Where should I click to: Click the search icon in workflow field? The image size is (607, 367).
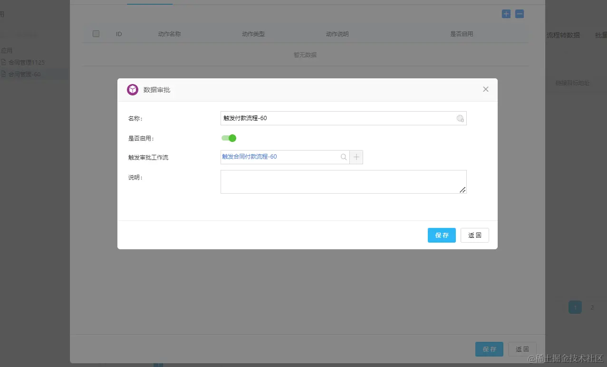344,157
